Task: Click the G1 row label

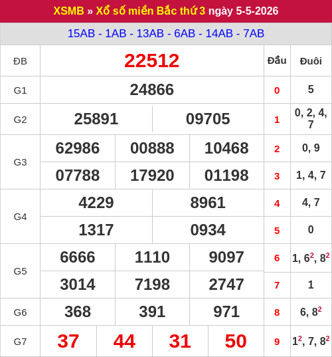Action: point(20,90)
